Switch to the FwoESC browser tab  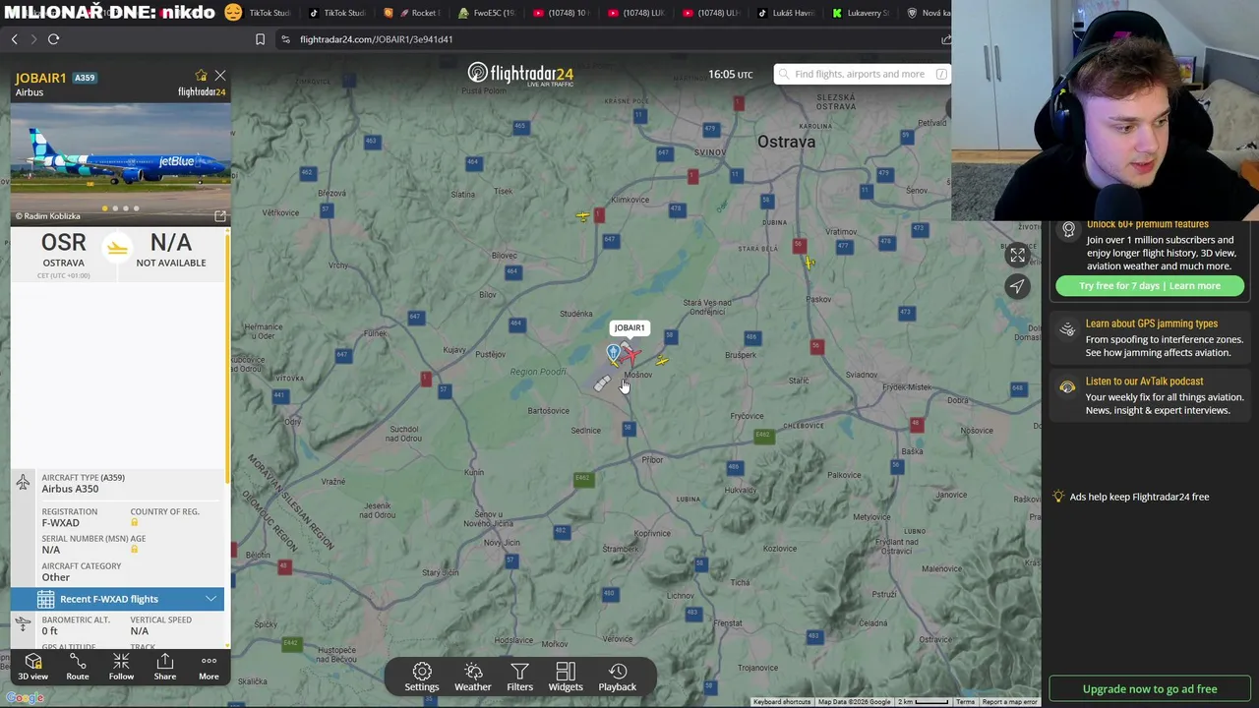coord(486,13)
